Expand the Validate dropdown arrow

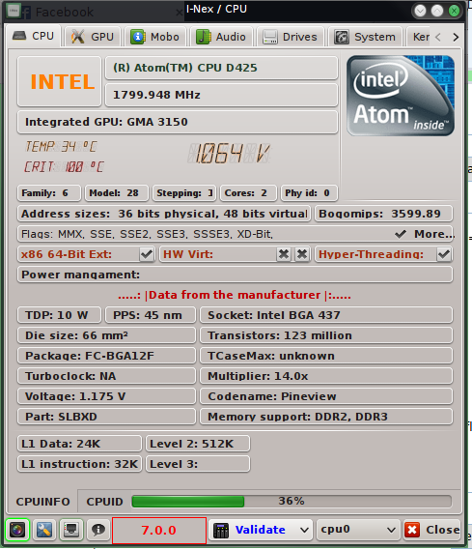point(304,530)
